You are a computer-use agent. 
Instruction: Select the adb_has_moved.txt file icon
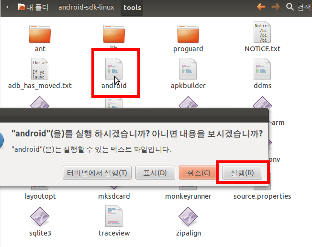coord(40,68)
